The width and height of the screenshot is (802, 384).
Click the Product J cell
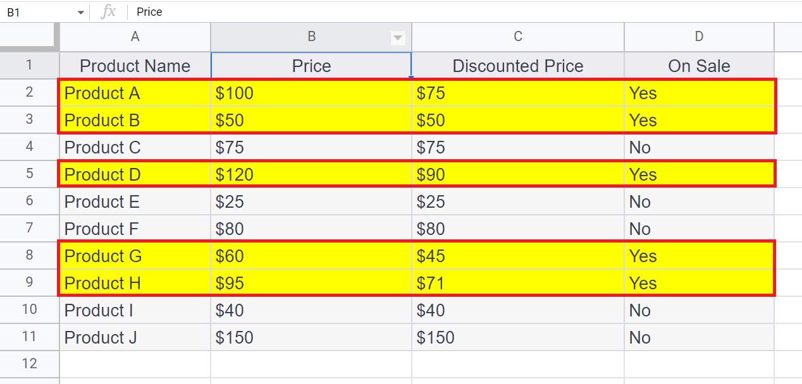point(135,337)
